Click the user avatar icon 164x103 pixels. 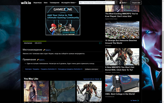coord(120,3)
